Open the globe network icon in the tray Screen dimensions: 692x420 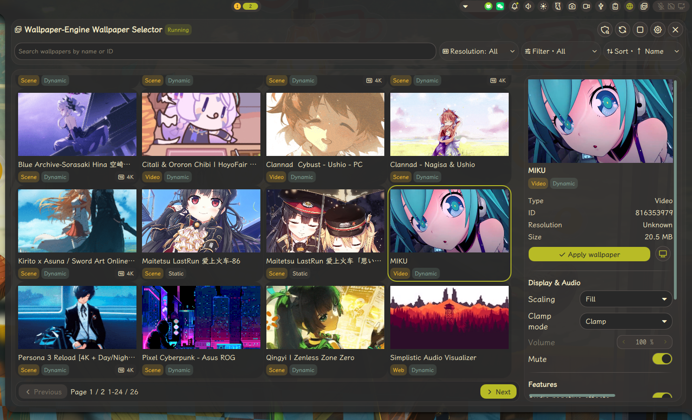[629, 6]
